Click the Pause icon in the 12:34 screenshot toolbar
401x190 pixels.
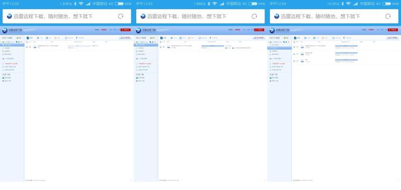coord(315,38)
